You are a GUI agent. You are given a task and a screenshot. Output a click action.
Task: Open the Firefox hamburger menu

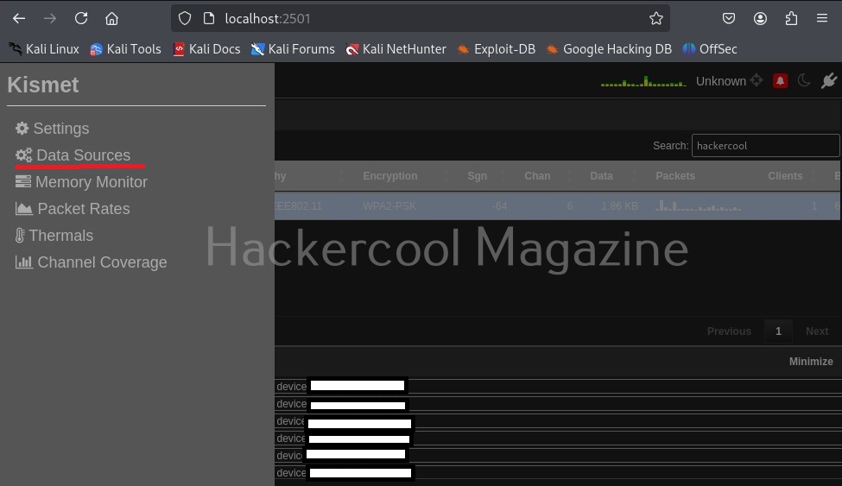[822, 19]
